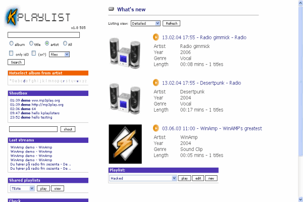Click the KPlaylist logo
Screen dimensions: 303x202
38,16
